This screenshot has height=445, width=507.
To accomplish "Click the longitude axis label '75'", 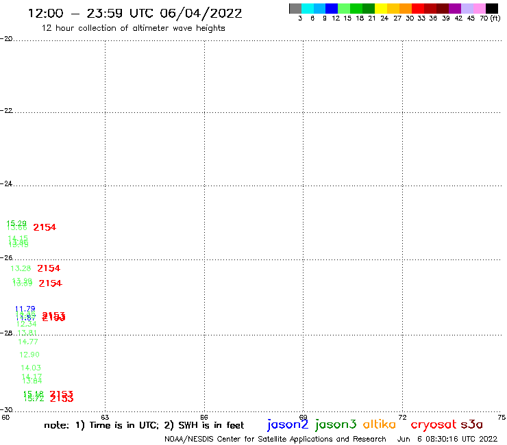I will pyautogui.click(x=502, y=417).
